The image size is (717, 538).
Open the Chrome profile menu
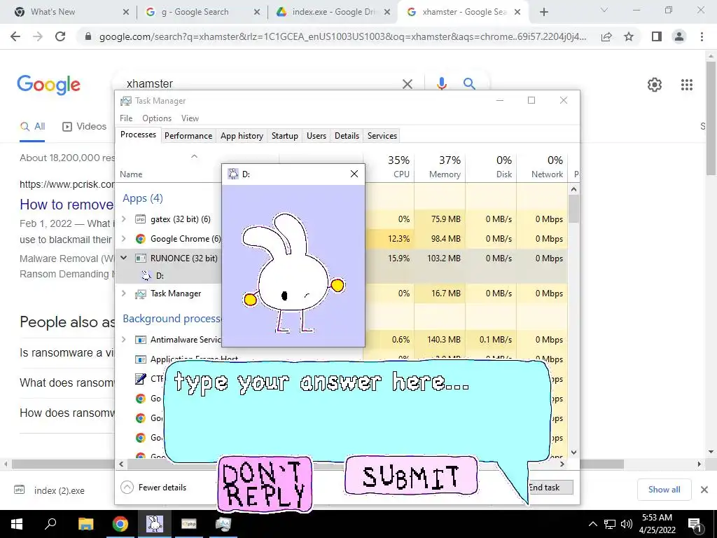679,36
